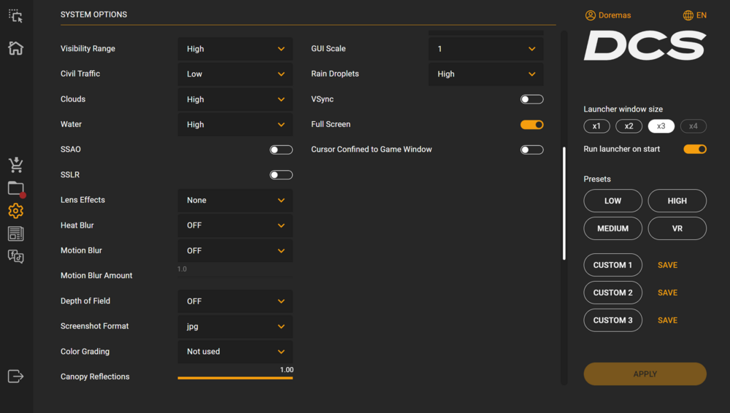Viewport: 730px width, 413px height.
Task: Enable the VSync toggle
Action: (x=531, y=99)
